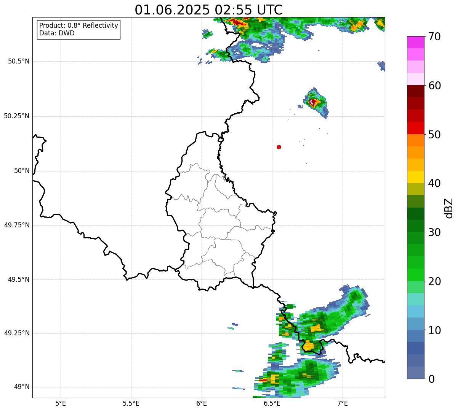Screen dimensions: 458x411
Task: Click the Data: DWD source label
Action: tap(57, 33)
